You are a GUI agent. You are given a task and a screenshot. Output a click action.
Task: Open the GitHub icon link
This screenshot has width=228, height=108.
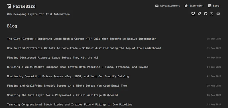(x=205, y=14)
